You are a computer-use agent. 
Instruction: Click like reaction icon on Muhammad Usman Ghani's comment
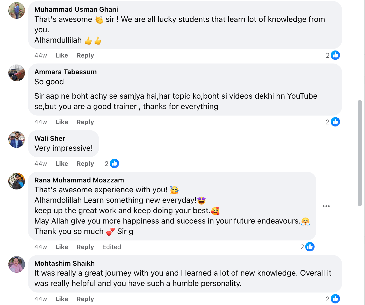(335, 55)
